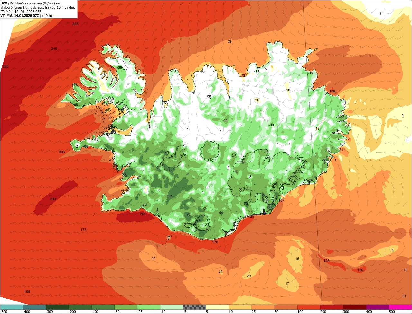Click the flux value 107 at the coast

281,200
